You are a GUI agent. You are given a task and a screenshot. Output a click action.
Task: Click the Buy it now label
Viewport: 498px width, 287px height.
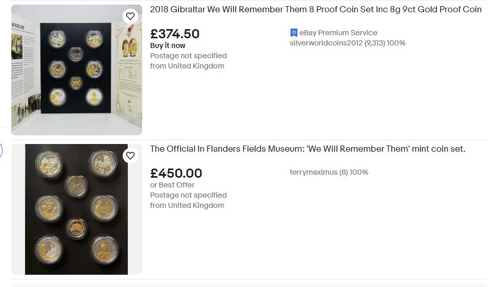[168, 45]
